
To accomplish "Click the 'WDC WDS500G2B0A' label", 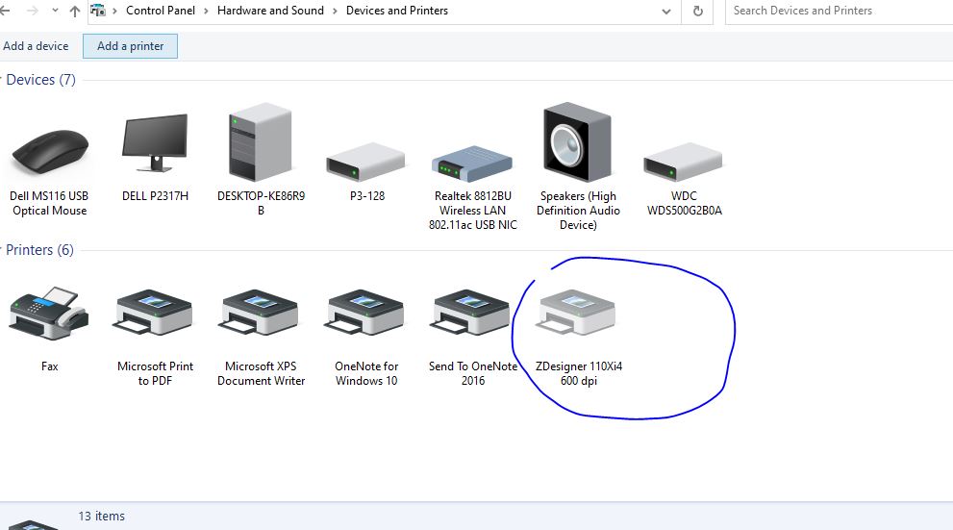I will [x=685, y=203].
